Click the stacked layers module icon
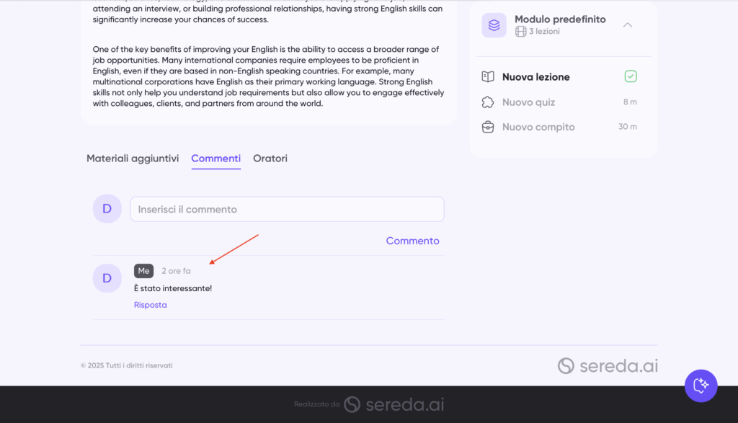Screen dimensions: 738x423 pos(494,25)
